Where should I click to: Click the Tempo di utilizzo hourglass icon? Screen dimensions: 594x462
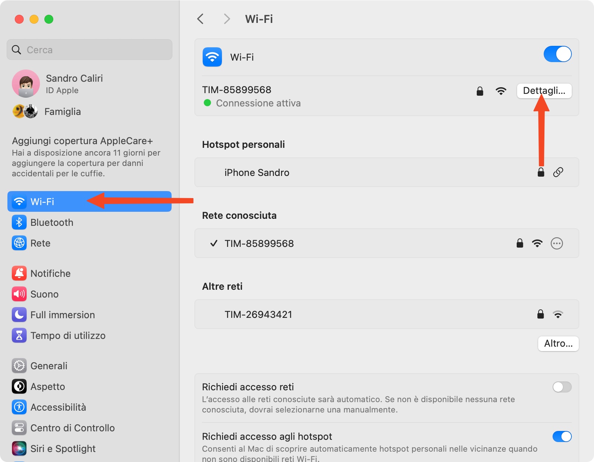(x=19, y=335)
